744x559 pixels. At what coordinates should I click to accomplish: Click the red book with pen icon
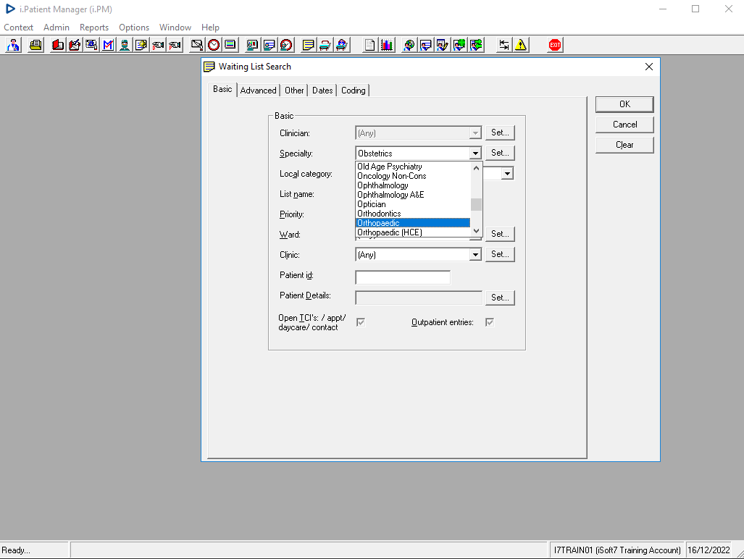pos(75,45)
